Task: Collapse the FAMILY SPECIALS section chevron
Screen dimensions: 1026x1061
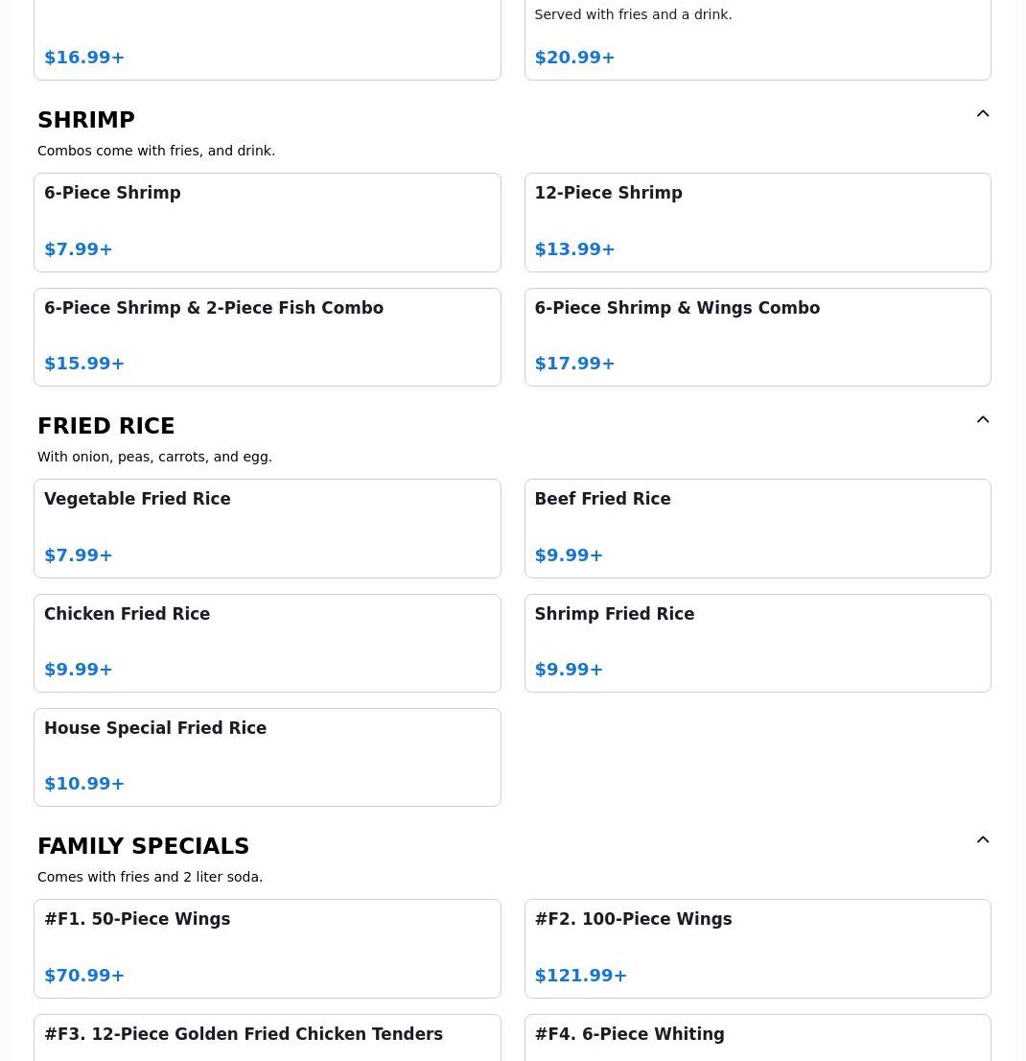Action: [983, 839]
